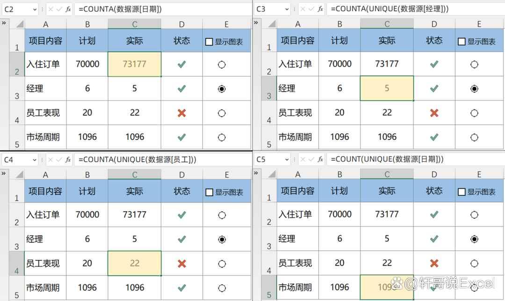Click the cancel X icon next to name box C3
Viewport: 505px width, 301px height.
pos(303,9)
